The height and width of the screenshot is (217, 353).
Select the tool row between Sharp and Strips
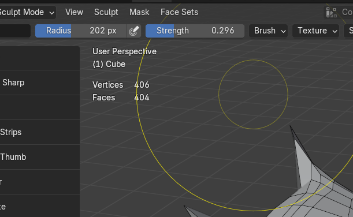click(40, 107)
